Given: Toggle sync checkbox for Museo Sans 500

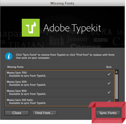Looking at the screenshot, I should click(109, 83).
